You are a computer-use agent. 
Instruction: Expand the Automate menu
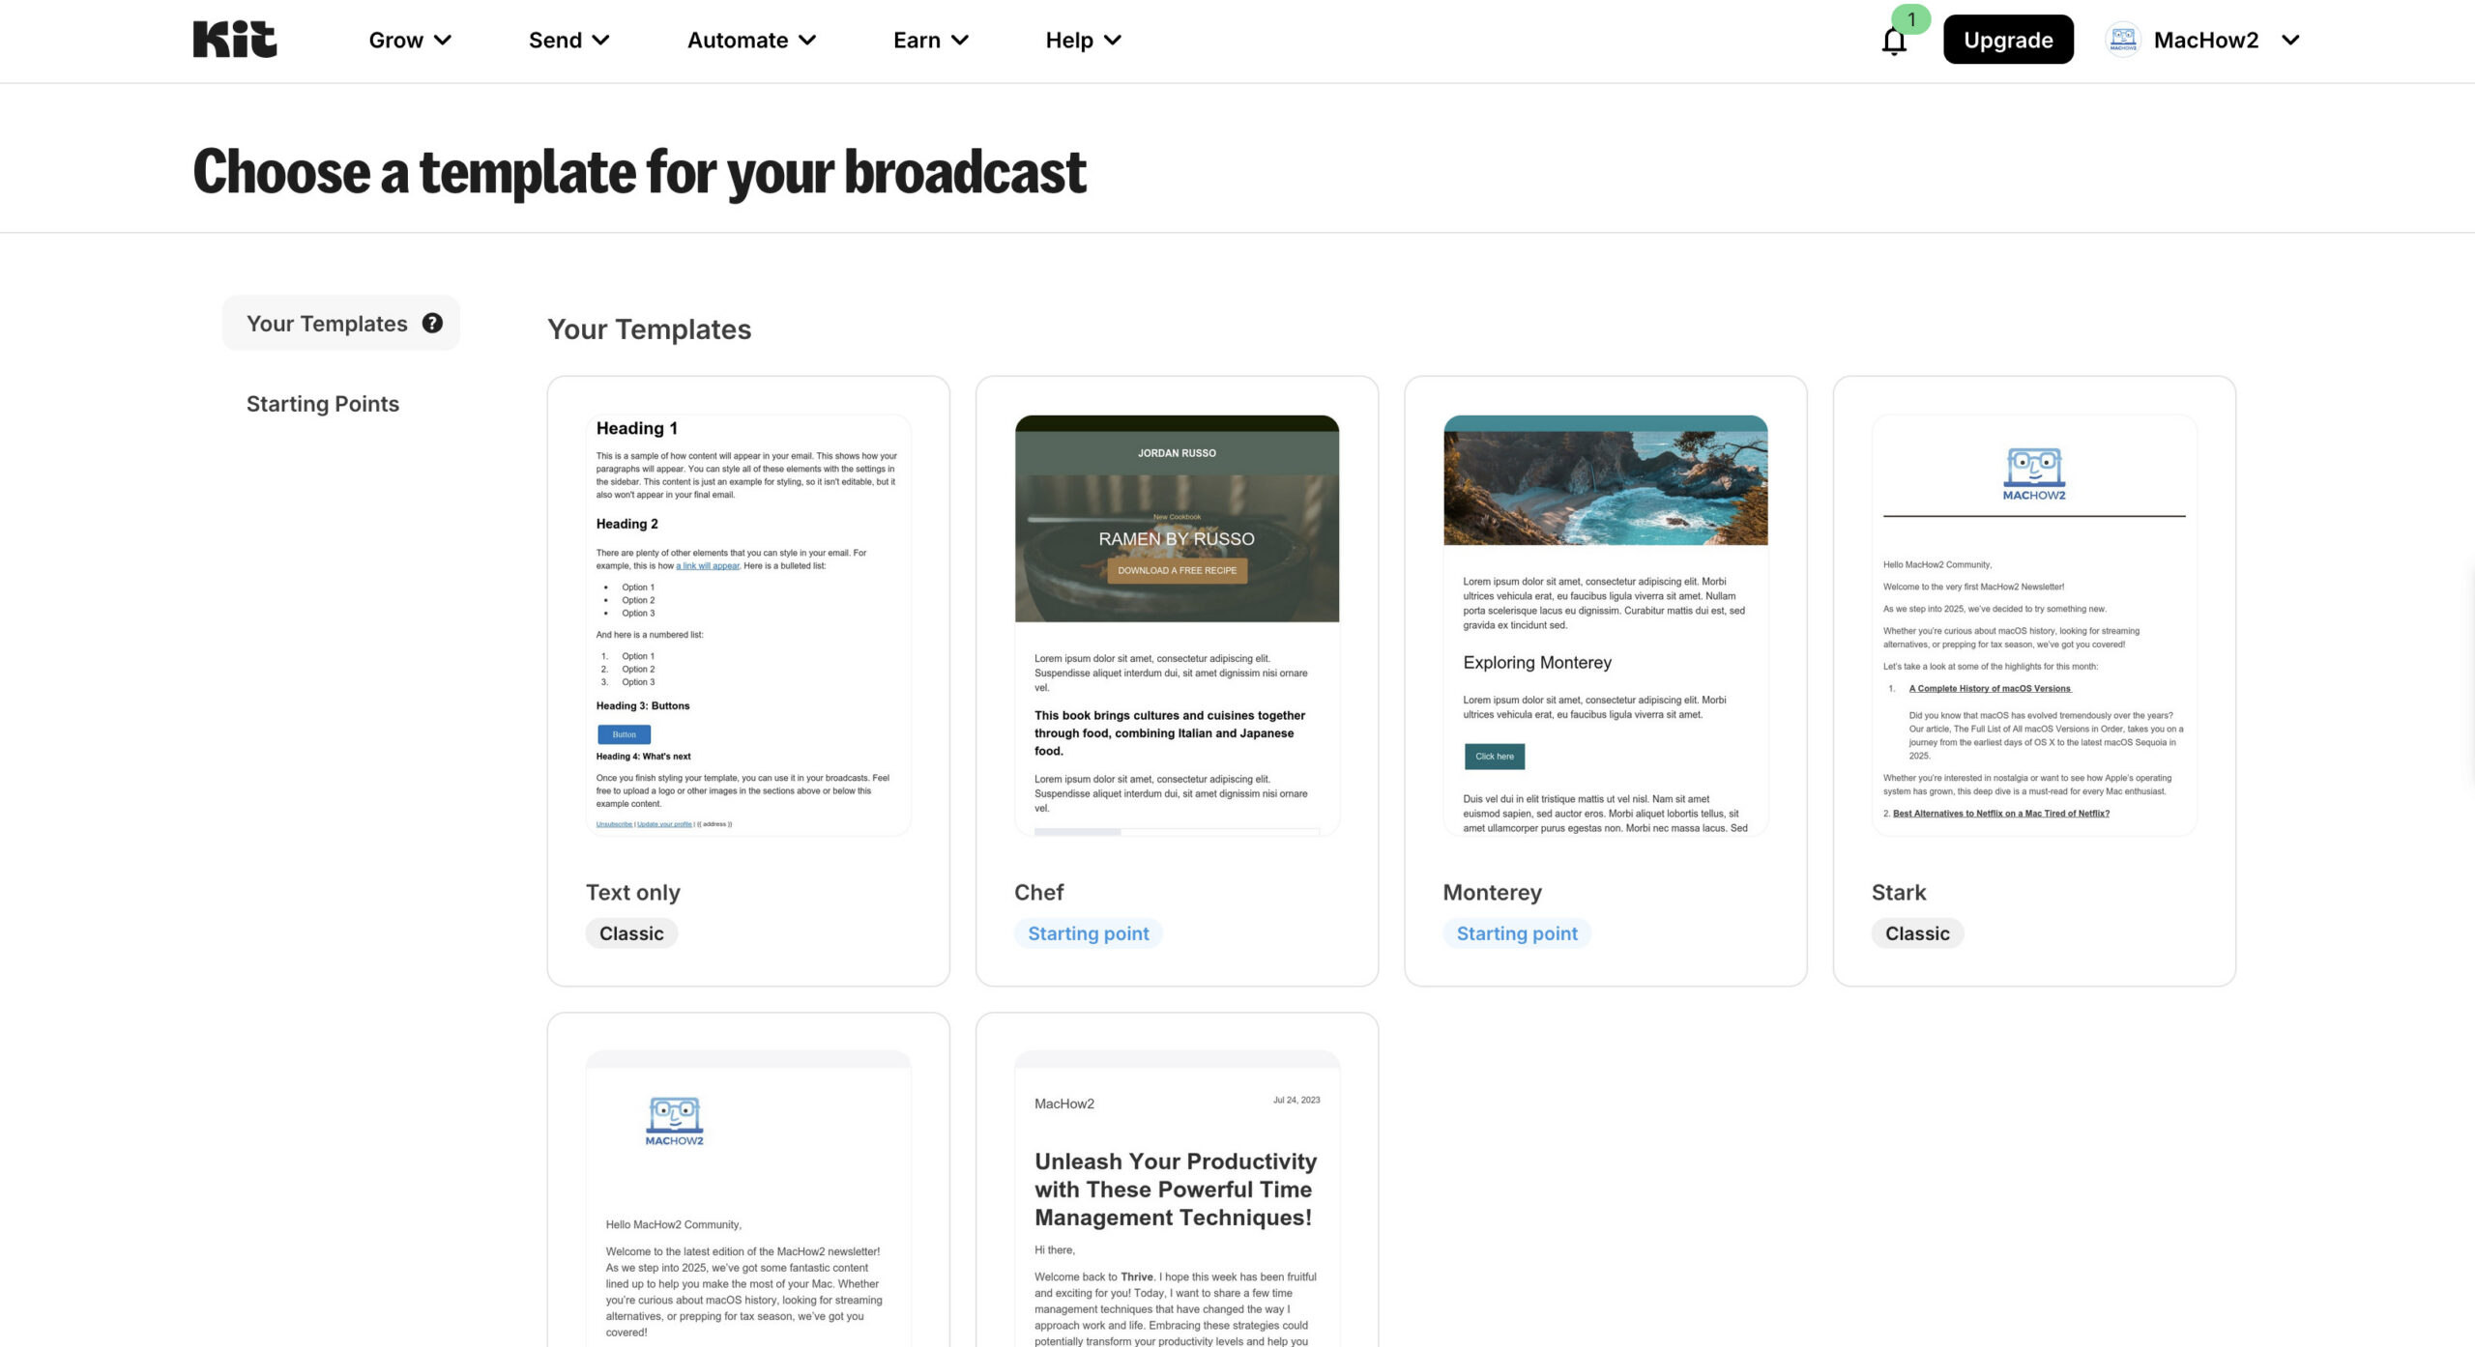751,40
